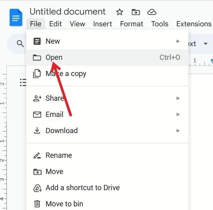Expand the Download submenu arrow
Viewport: 213px width, 210px height.
pyautogui.click(x=178, y=131)
